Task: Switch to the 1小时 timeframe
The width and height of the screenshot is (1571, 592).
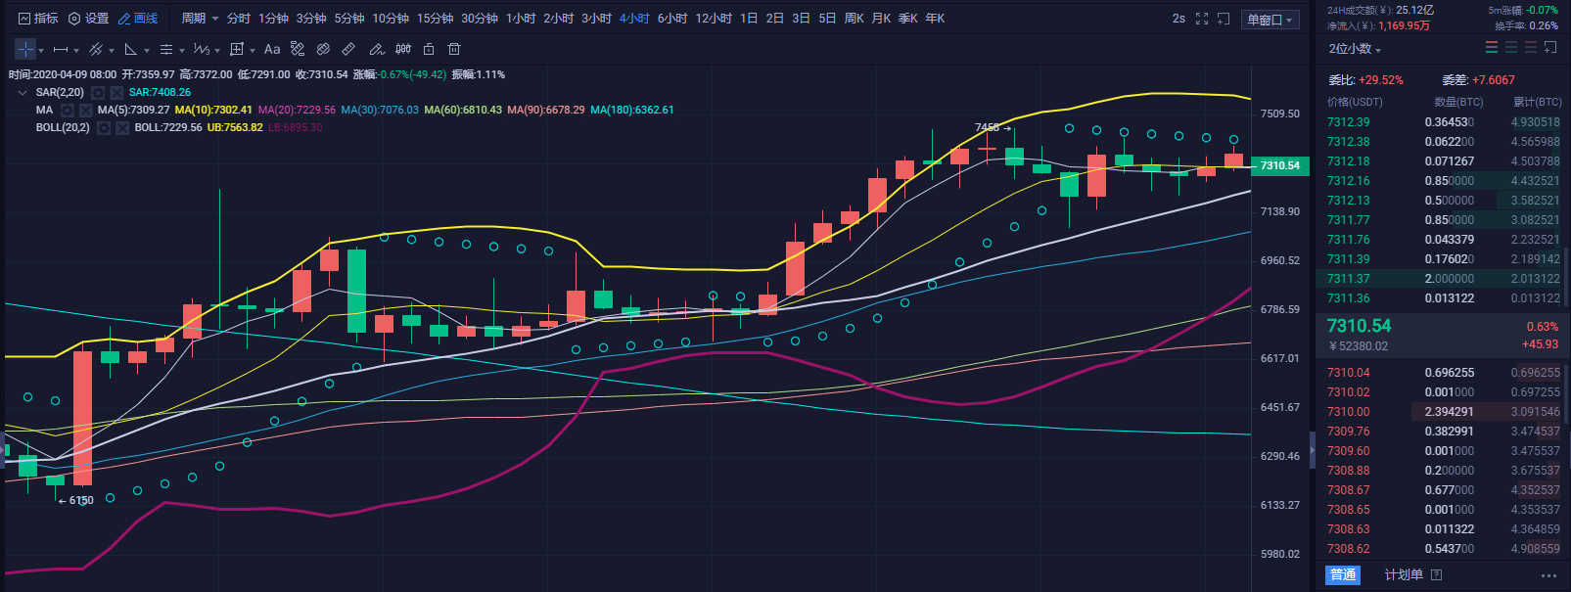Action: [521, 19]
